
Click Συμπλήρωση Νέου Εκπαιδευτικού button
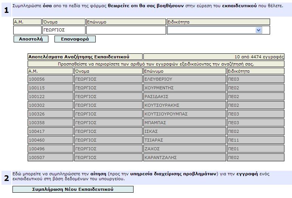click(73, 189)
